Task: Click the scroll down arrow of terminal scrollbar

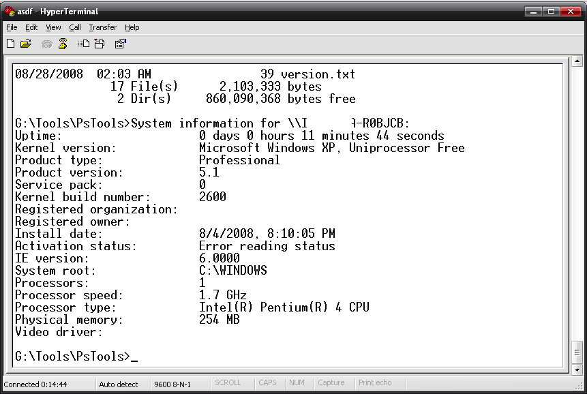Action: [x=577, y=369]
